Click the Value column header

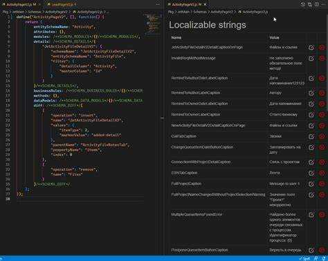tap(274, 37)
